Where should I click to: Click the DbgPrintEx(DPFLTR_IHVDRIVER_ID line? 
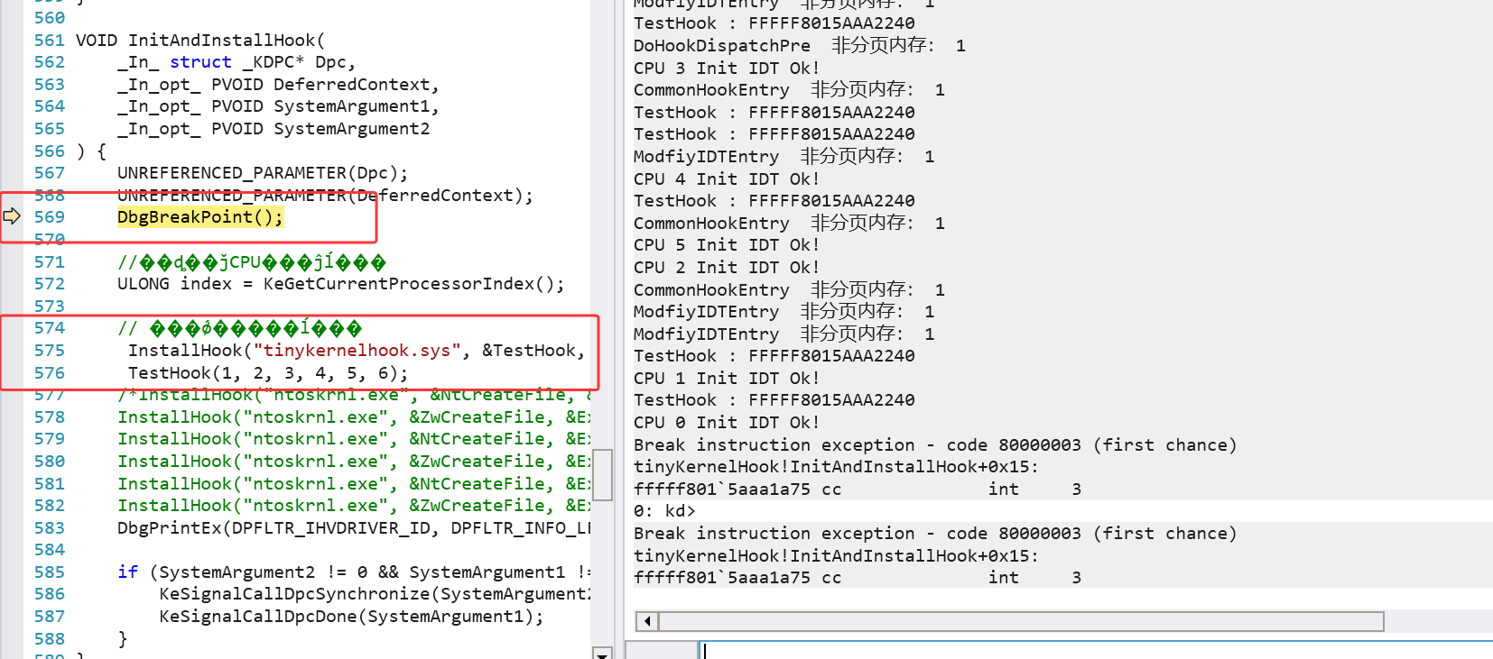[x=354, y=528]
